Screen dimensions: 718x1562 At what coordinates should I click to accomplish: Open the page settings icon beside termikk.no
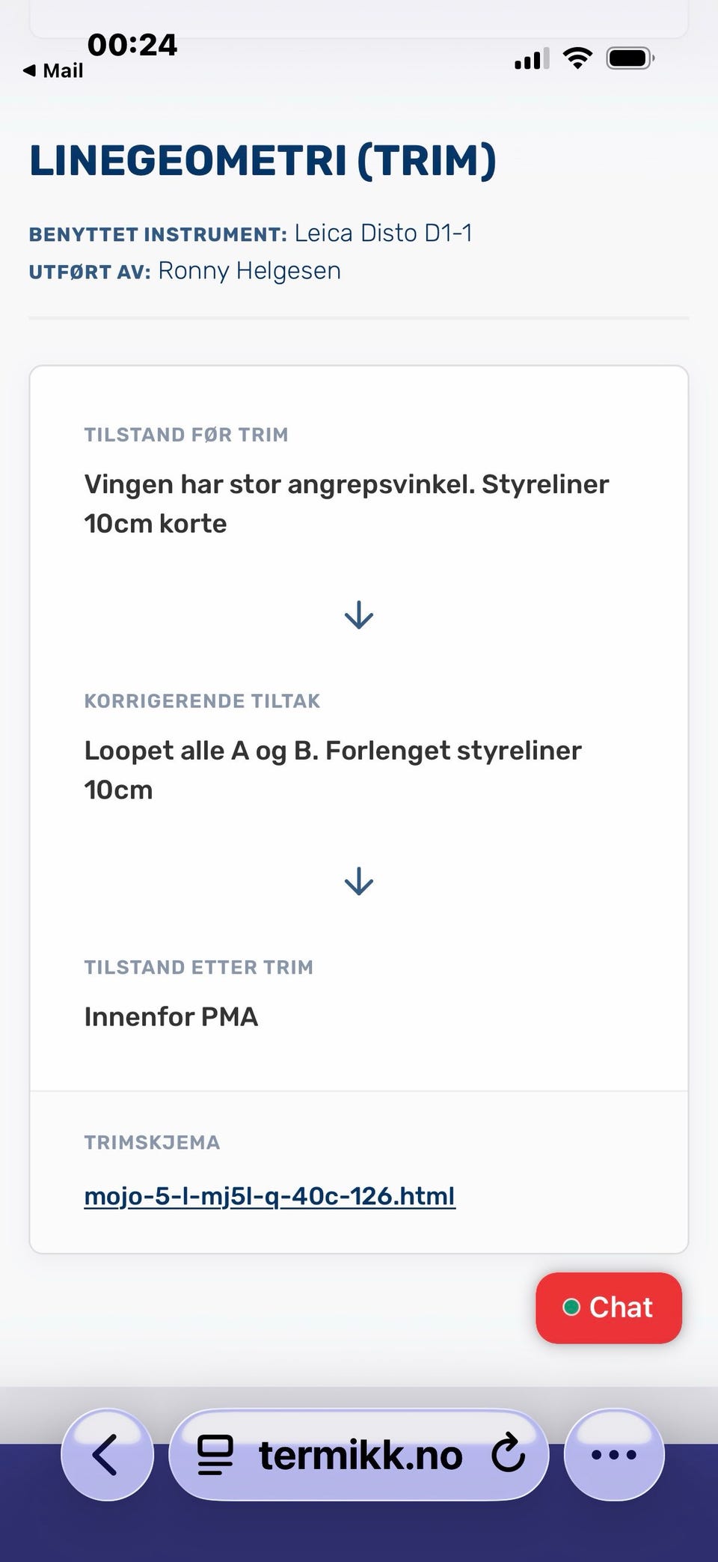pyautogui.click(x=215, y=1455)
